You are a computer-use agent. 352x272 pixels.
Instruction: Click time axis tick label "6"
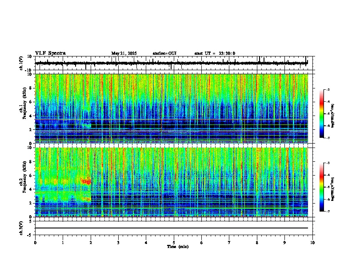202,243
